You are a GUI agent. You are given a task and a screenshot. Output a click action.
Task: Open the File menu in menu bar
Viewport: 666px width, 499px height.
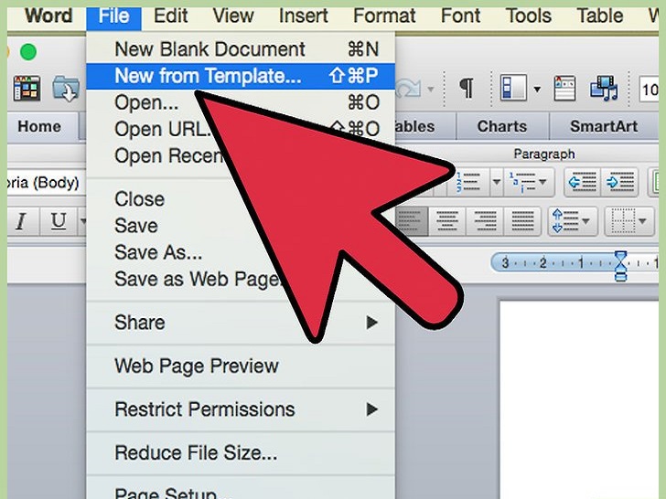tap(113, 17)
